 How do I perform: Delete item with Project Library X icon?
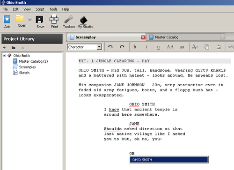click(x=22, y=48)
